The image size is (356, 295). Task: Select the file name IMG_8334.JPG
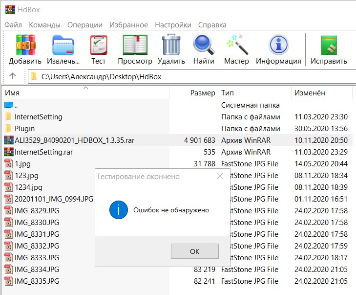pyautogui.click(x=37, y=269)
